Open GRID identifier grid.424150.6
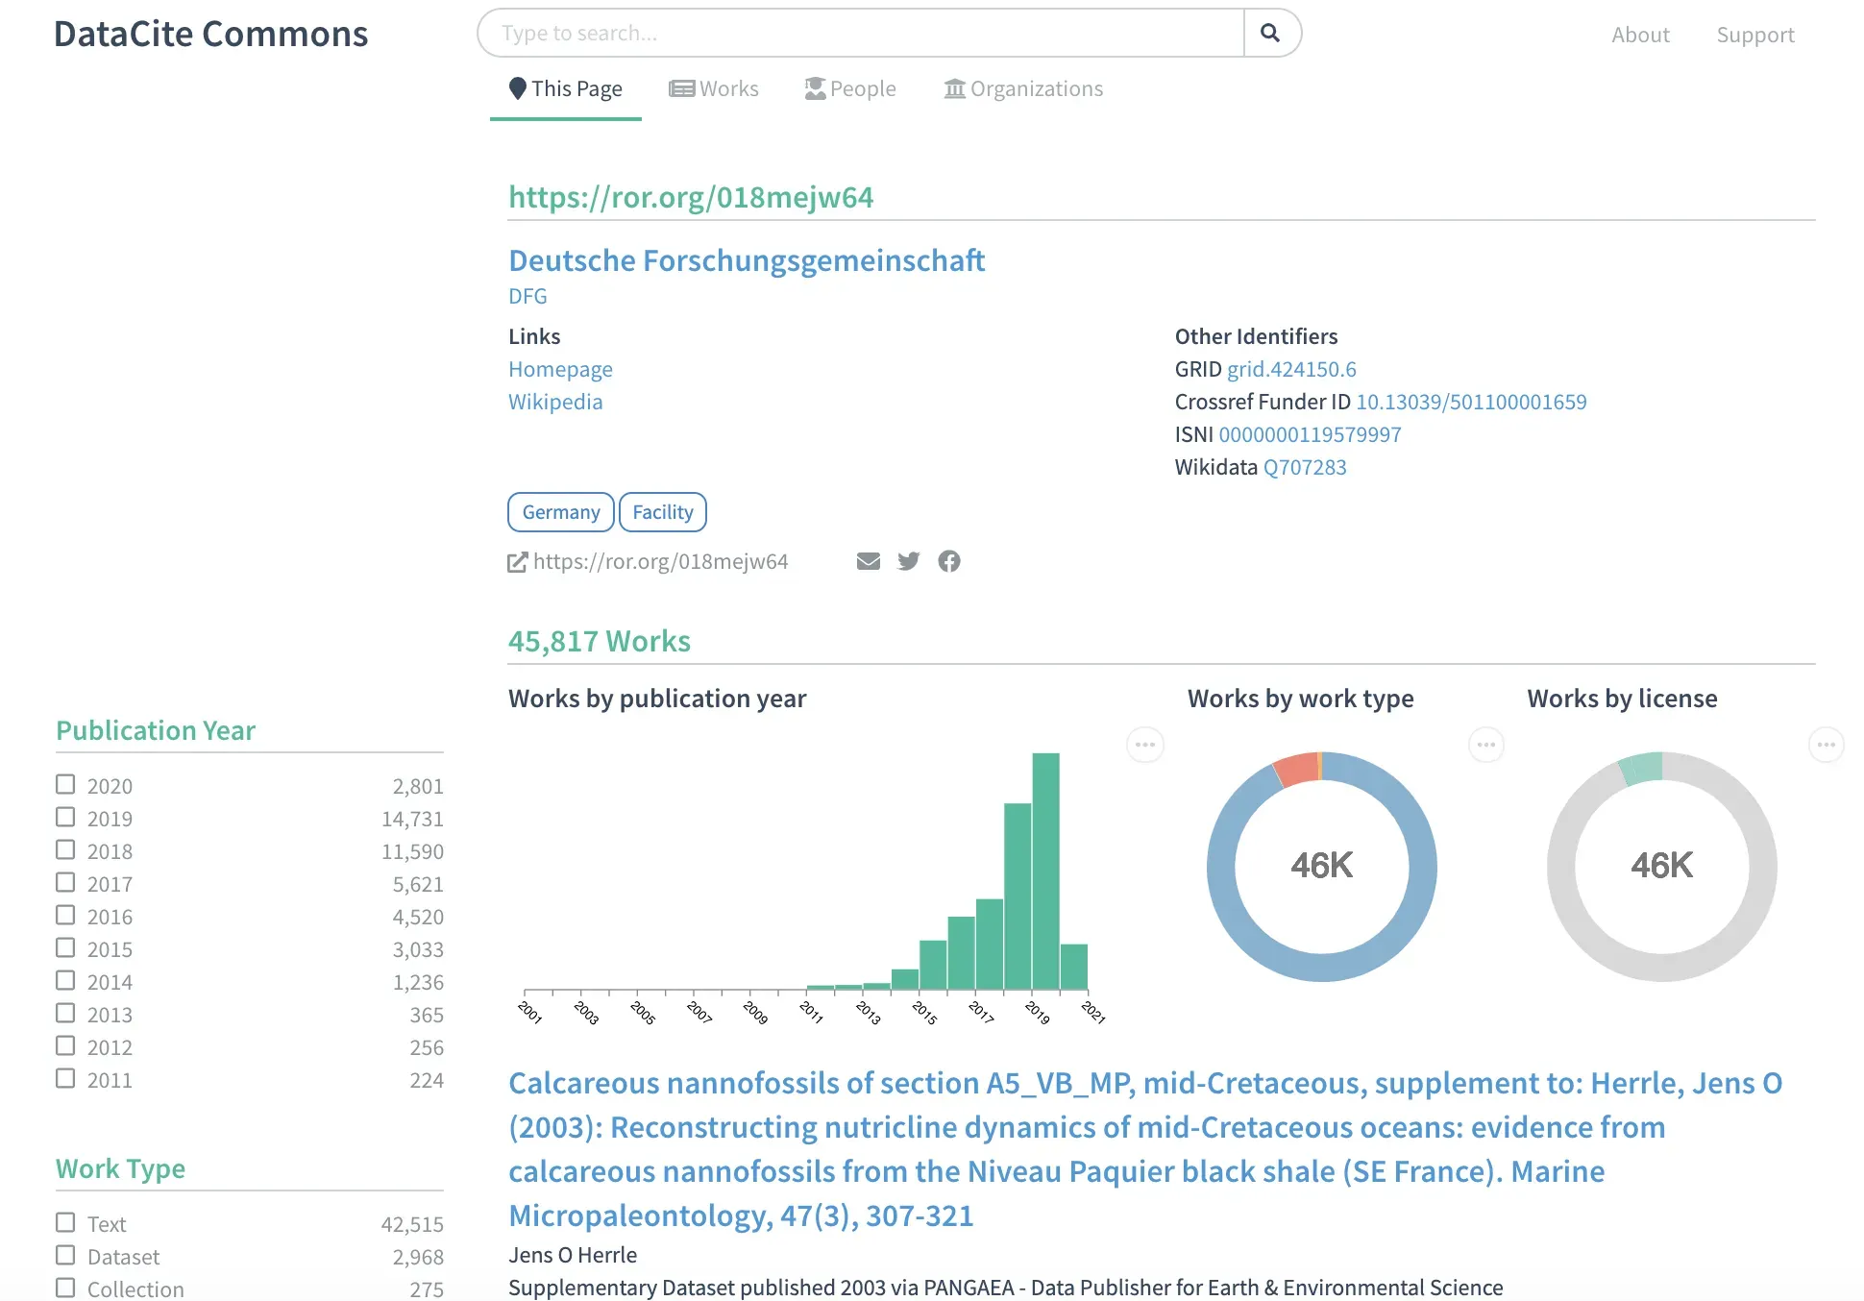The width and height of the screenshot is (1864, 1301). 1291,369
